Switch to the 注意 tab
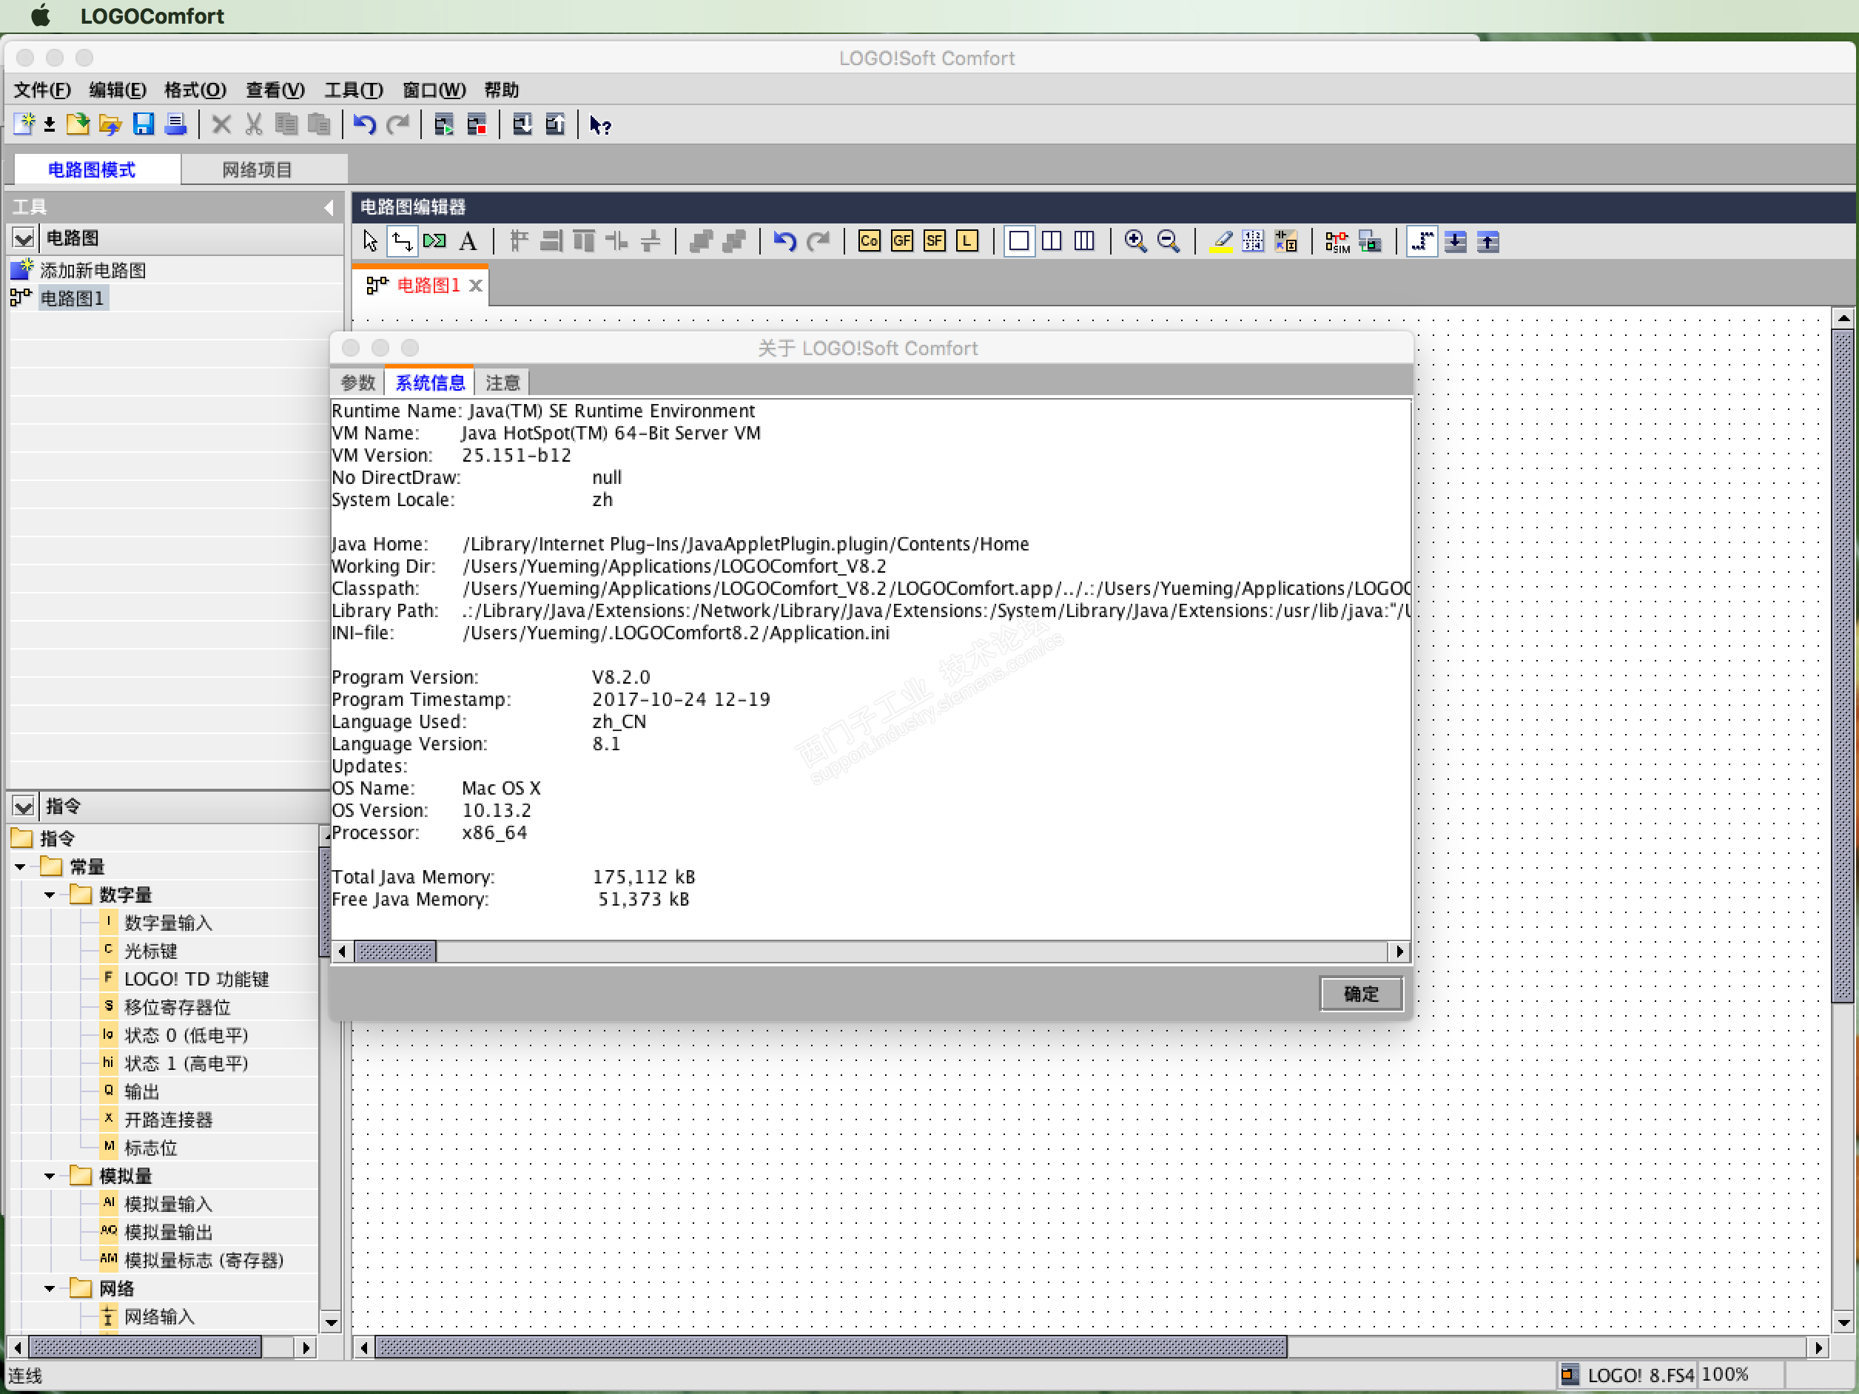 coord(502,383)
